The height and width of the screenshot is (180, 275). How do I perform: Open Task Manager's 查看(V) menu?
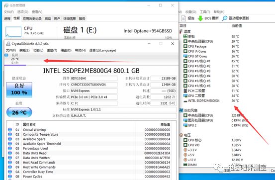[37, 12]
